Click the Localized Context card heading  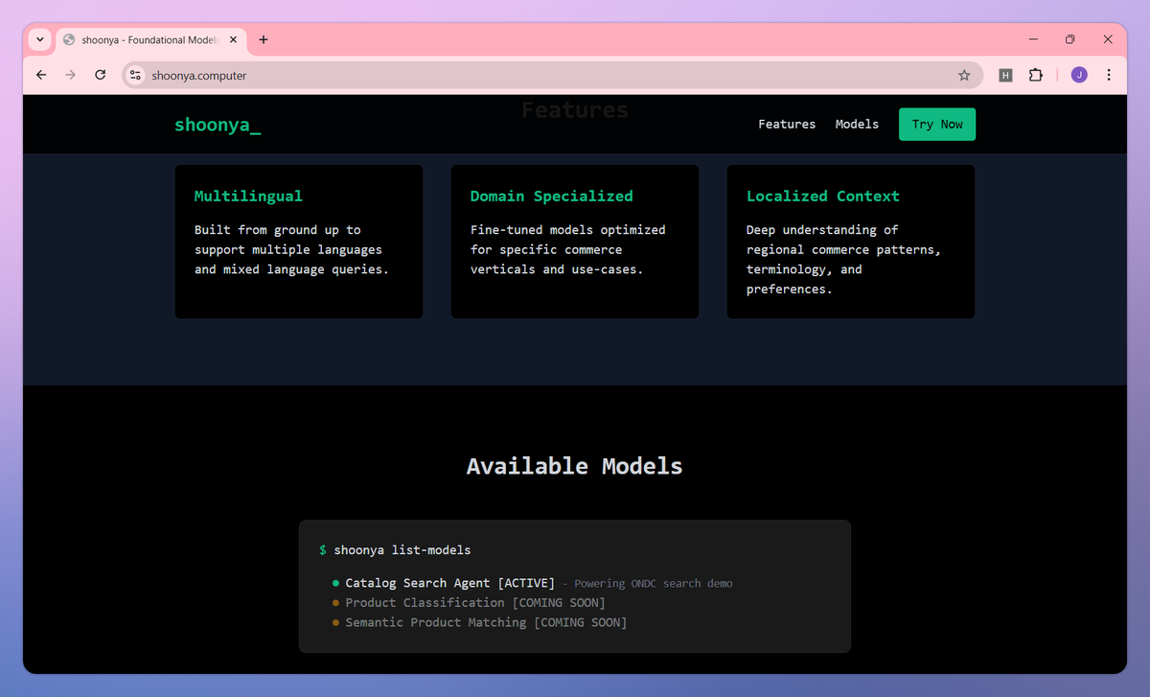click(823, 196)
